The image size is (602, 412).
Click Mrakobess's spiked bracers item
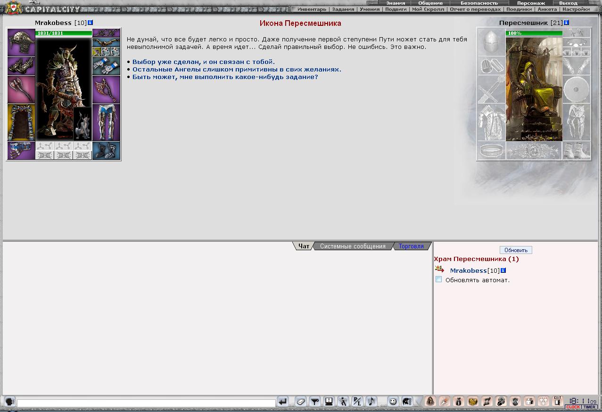(x=21, y=66)
